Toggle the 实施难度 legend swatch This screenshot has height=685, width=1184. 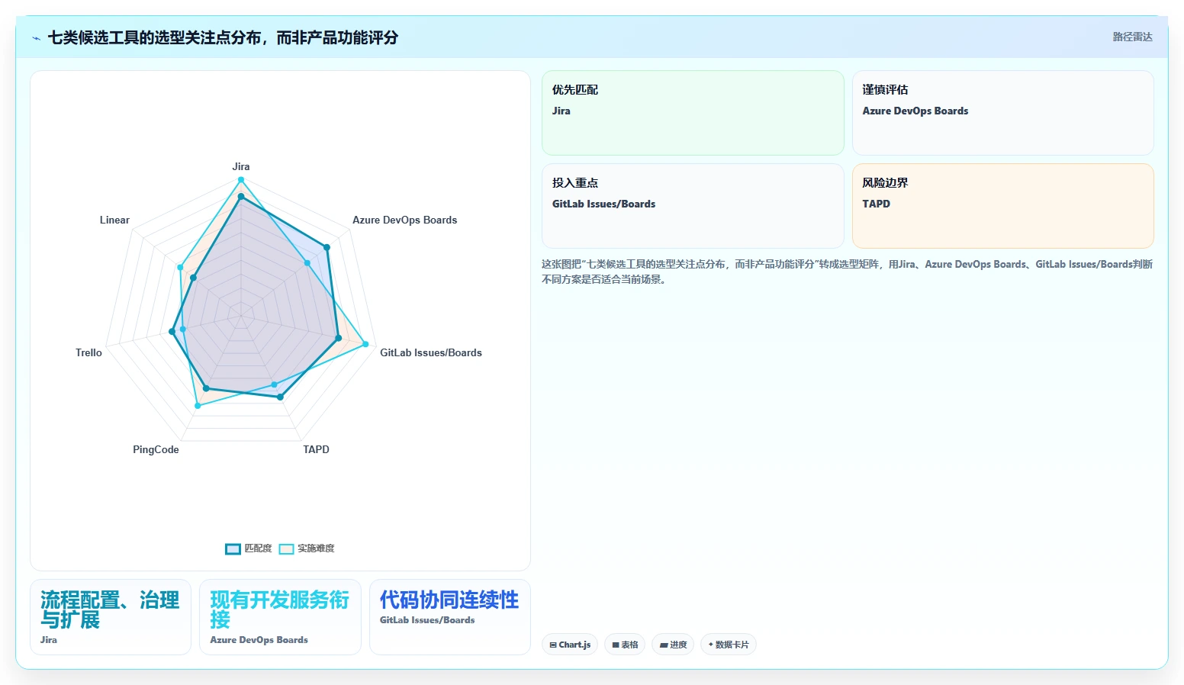286,548
